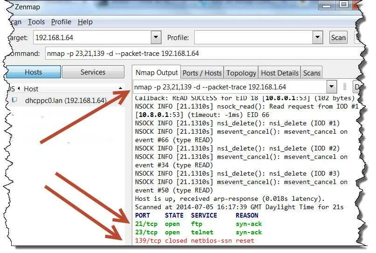Open the Profile menu
Image resolution: width=376 pixels, height=253 pixels.
pyautogui.click(x=61, y=22)
